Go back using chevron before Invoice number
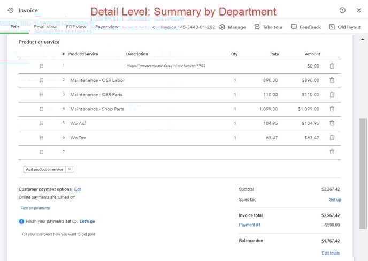This screenshot has width=368, height=261. [154, 27]
